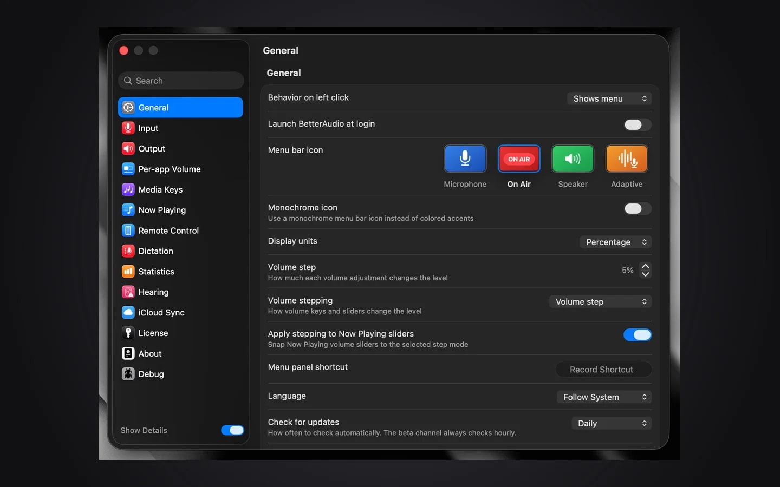This screenshot has width=780, height=487.
Task: Select the General sidebar item
Action: 180,108
